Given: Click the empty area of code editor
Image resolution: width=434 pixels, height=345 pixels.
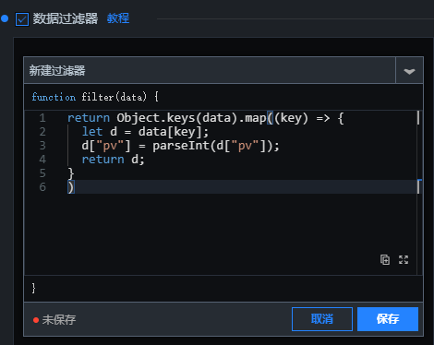Looking at the screenshot, I should click(215, 228).
